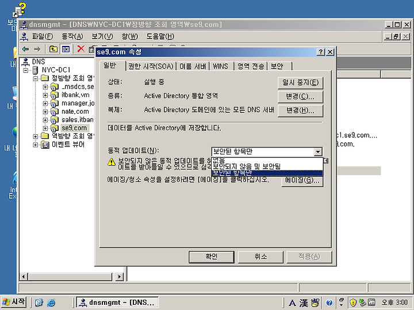Image resolution: width=414 pixels, height=310 pixels.
Task: Expand the sales.itban zone node
Action: coord(45,120)
